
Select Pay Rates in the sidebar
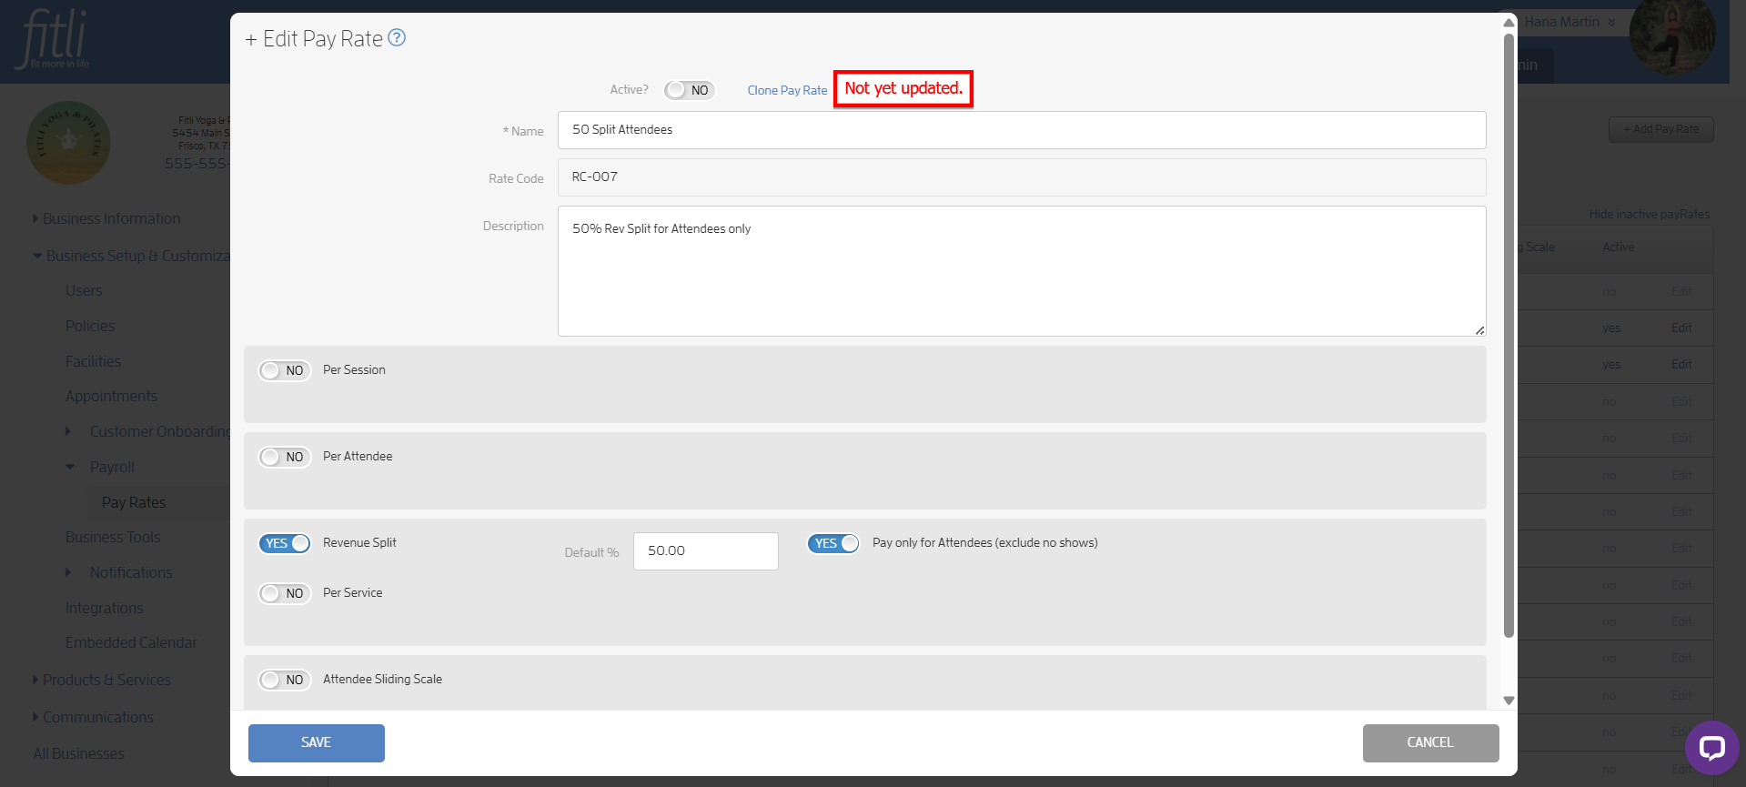(x=134, y=503)
